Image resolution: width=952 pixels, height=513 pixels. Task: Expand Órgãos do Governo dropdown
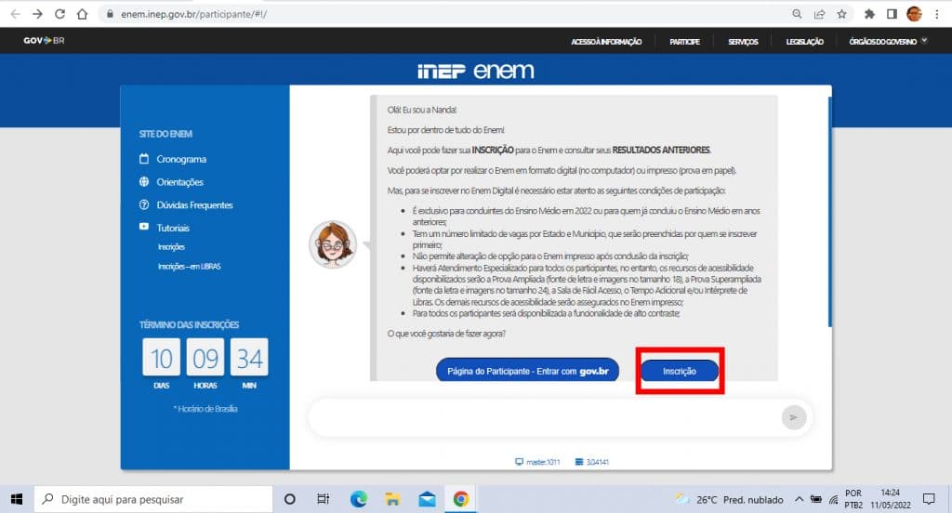tap(888, 41)
